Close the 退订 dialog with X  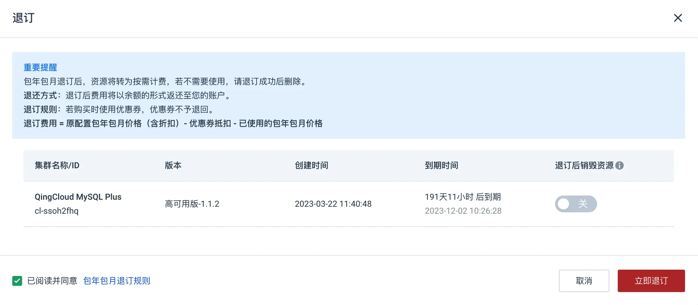(x=678, y=18)
